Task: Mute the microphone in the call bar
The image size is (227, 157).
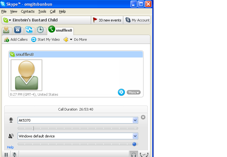Action: [x=15, y=154]
